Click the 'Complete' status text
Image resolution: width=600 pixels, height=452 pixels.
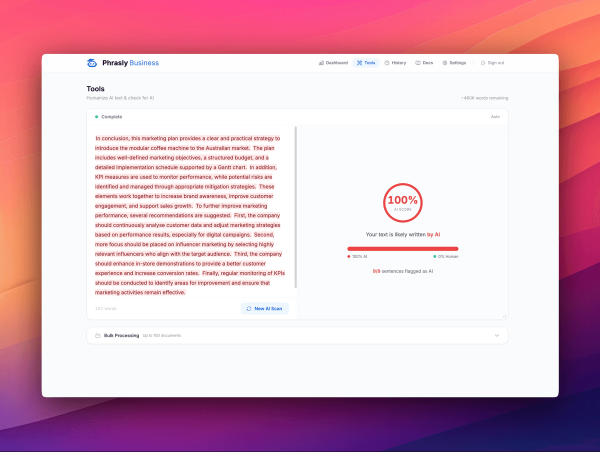click(111, 116)
